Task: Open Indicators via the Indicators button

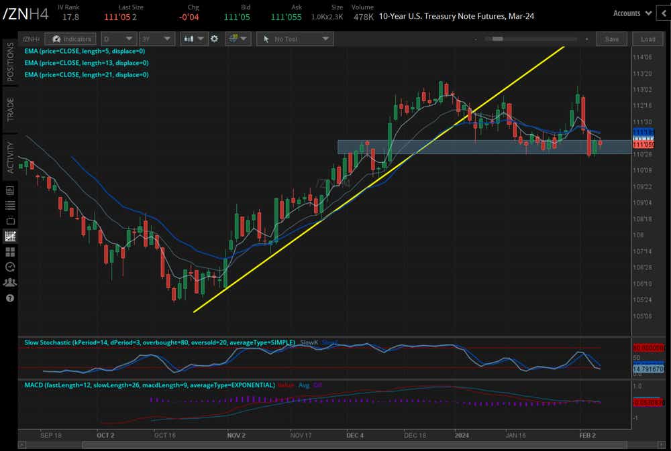Action: (70, 39)
